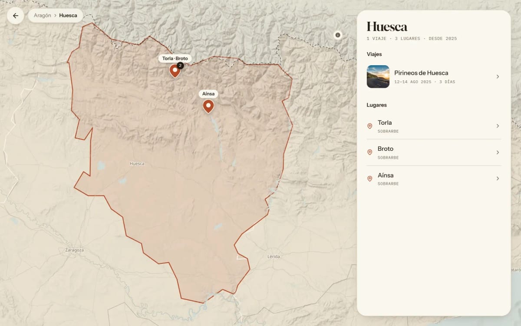Viewport: 521px width, 326px height.
Task: Click the Aínsa map label
Action: (x=208, y=94)
